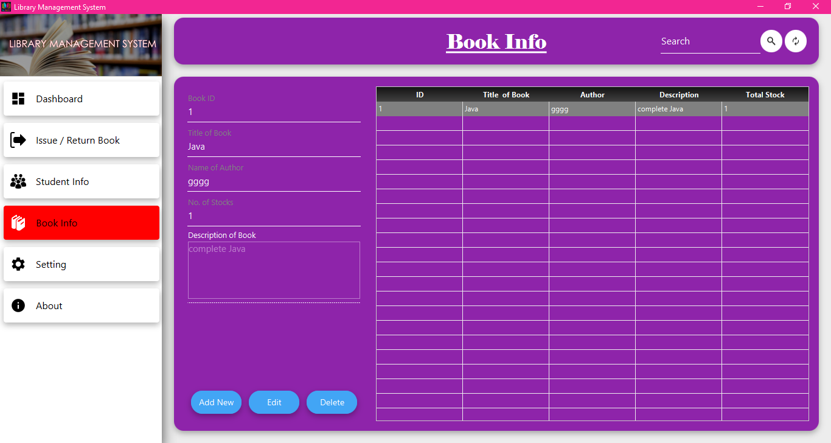
Task: Select the 'Java' title cell
Action: [506, 109]
